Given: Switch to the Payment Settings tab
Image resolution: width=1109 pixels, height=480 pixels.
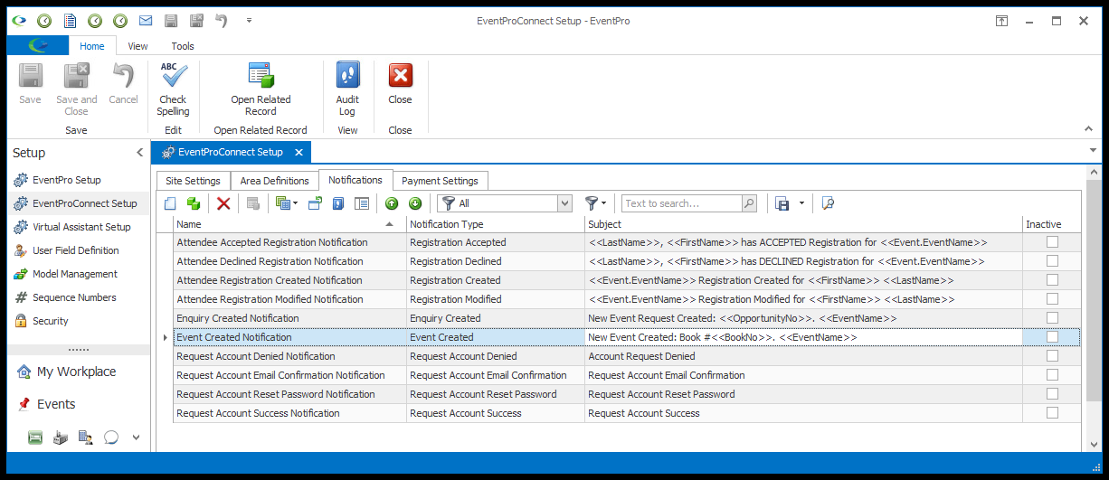Looking at the screenshot, I should [x=441, y=181].
